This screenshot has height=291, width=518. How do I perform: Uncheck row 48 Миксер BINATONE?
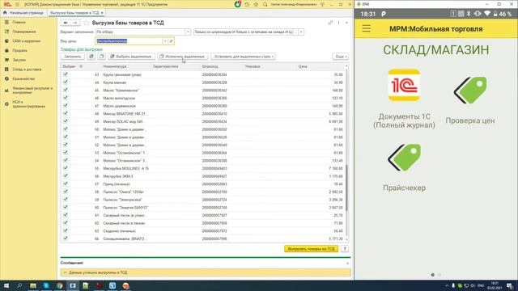point(66,113)
